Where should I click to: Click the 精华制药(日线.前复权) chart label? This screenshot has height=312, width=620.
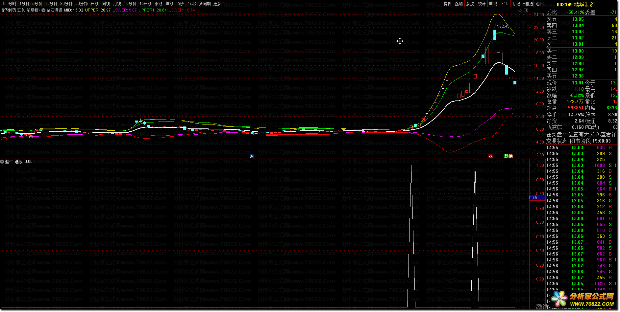tap(20, 10)
